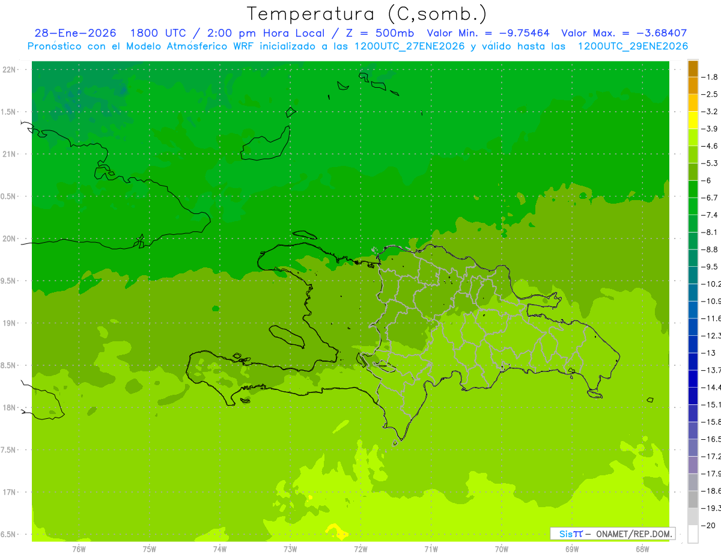Pick the yellow swatch between -3.2 and -3.9
The width and height of the screenshot is (721, 557).
coord(693,120)
